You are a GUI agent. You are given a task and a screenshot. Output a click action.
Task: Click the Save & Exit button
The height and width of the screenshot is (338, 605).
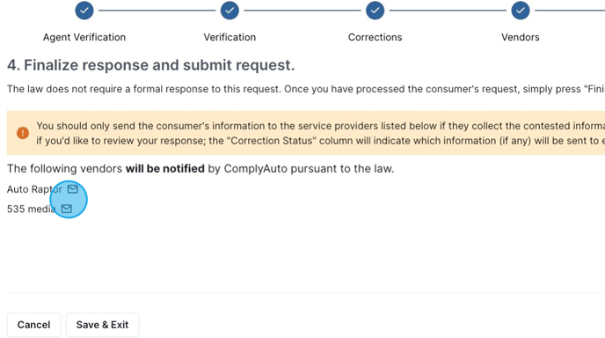[x=102, y=325]
